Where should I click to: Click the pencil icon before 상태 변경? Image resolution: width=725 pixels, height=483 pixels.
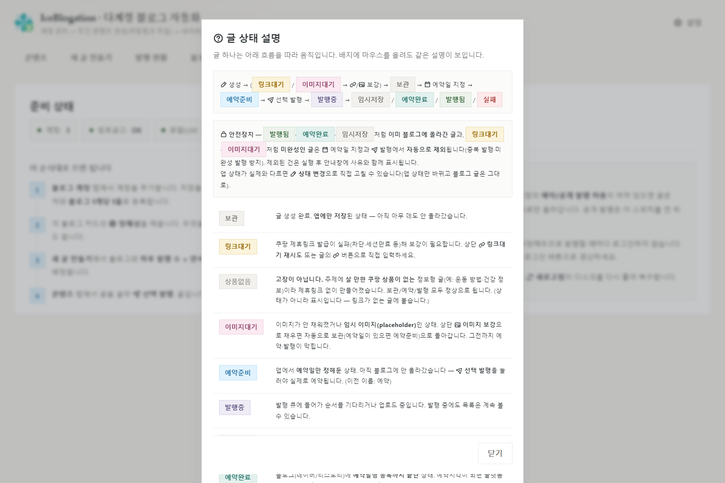coord(294,174)
